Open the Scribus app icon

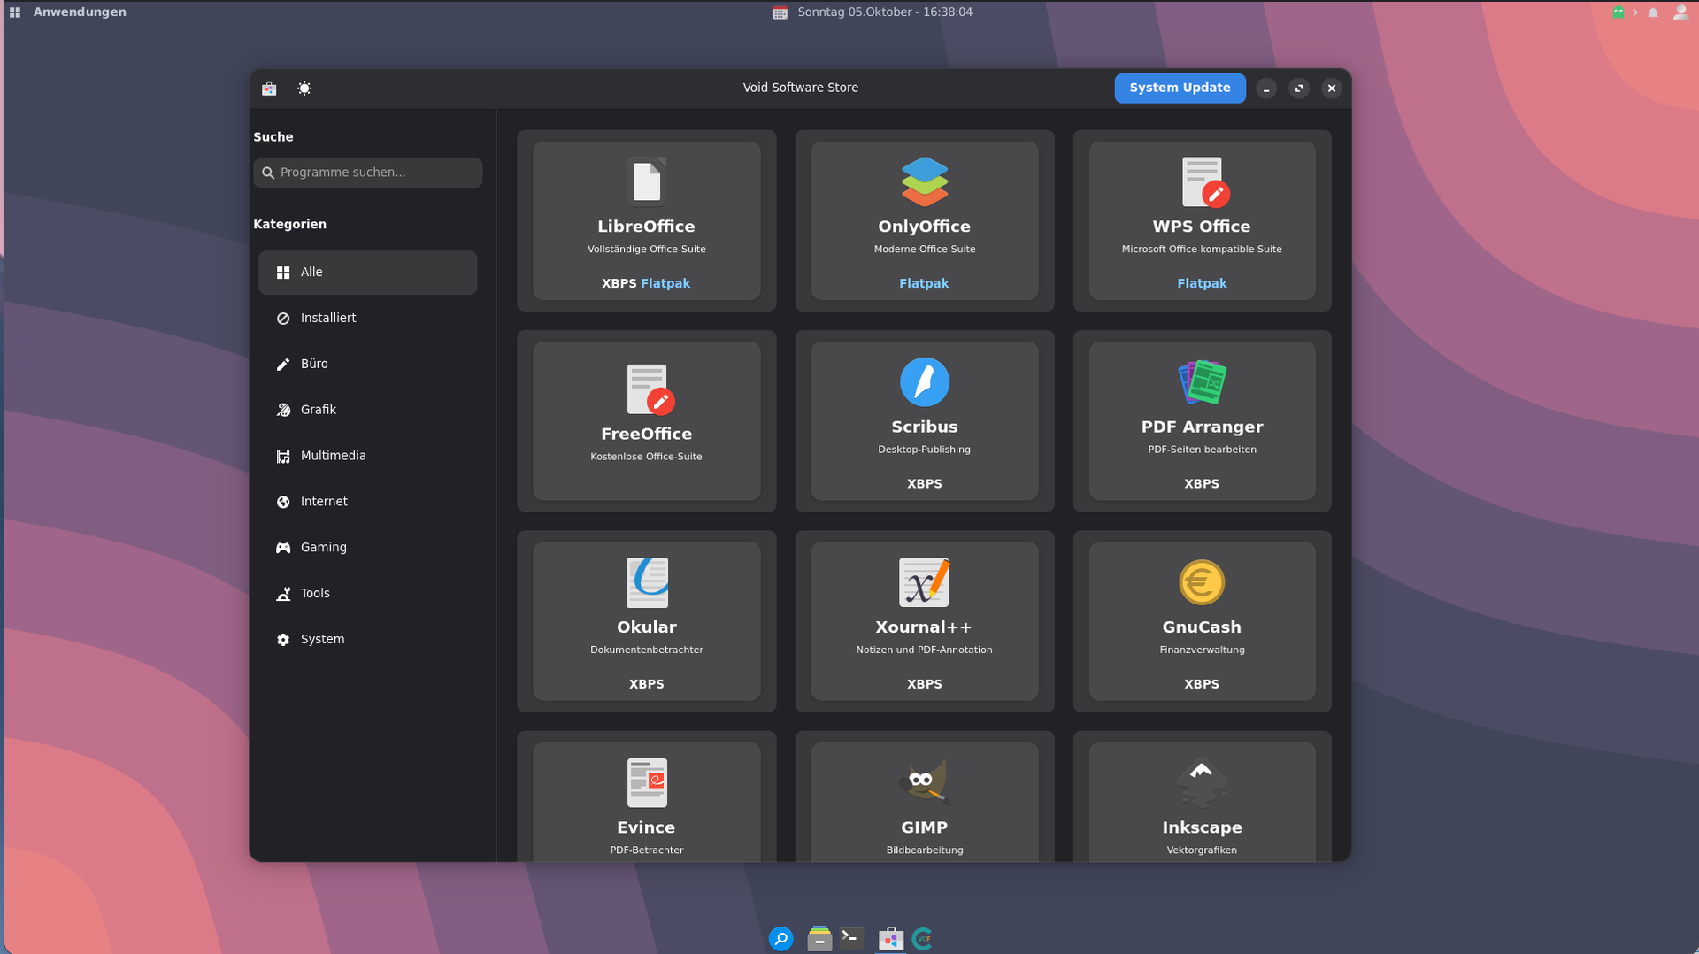[924, 382]
